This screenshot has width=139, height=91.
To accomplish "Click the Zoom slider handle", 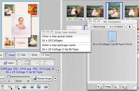I will 9,77.
